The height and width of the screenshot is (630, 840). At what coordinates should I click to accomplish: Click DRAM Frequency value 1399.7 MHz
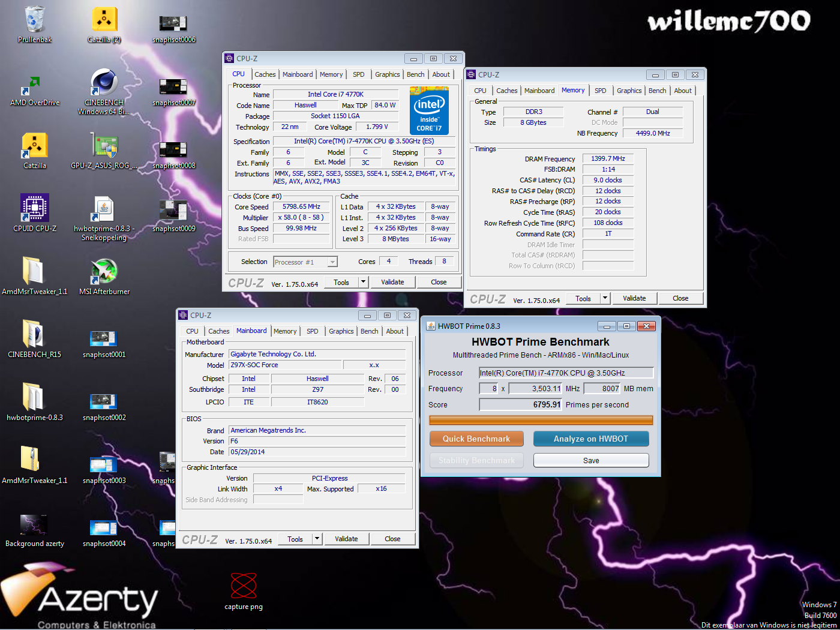tap(608, 158)
